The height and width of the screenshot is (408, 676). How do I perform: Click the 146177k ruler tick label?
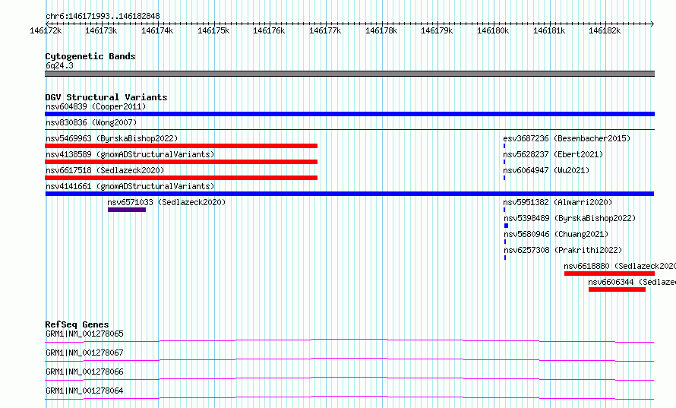(325, 30)
